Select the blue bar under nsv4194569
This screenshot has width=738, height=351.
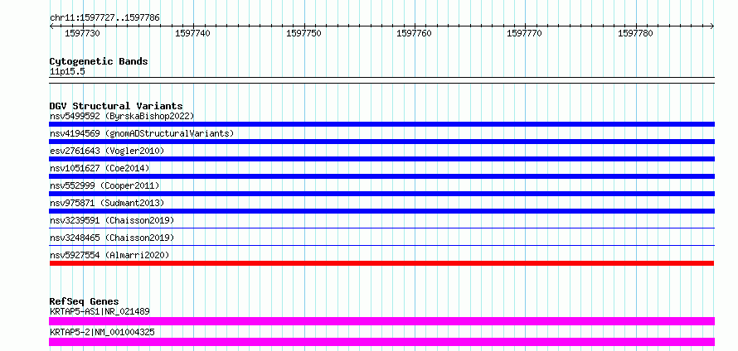pos(381,142)
